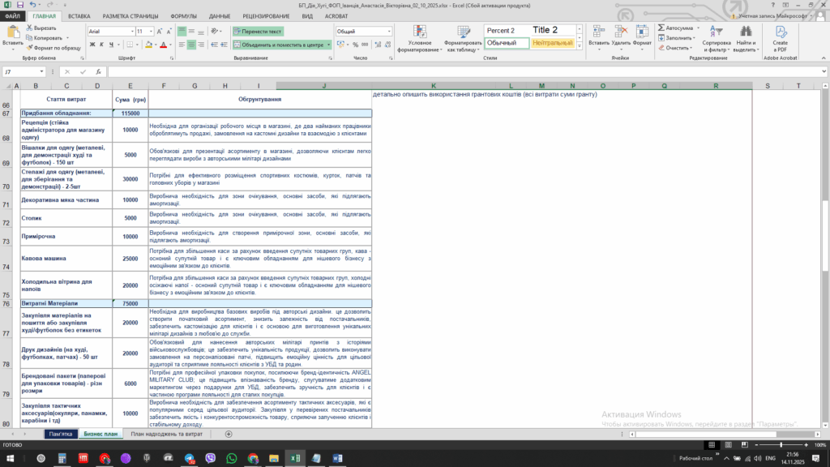
Task: Click the Insert Function fx icon
Action: click(x=97, y=72)
